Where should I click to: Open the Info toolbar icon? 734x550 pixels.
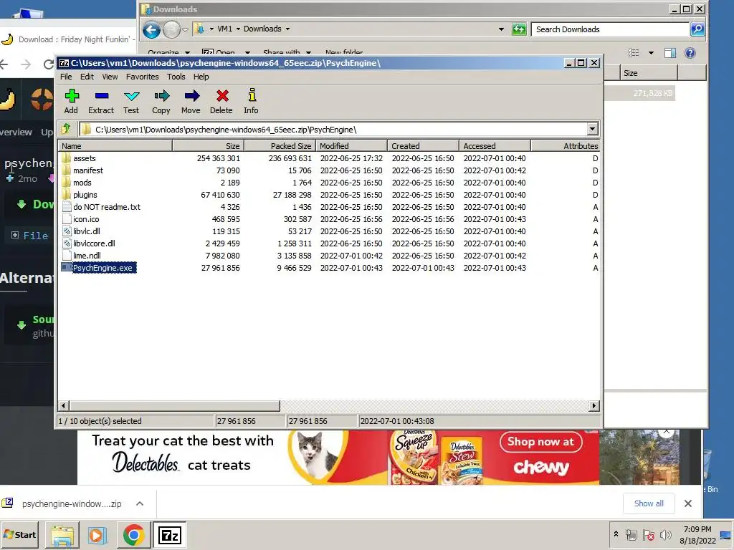252,102
